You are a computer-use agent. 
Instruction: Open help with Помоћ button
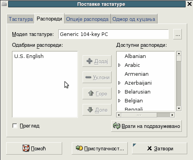34,148
